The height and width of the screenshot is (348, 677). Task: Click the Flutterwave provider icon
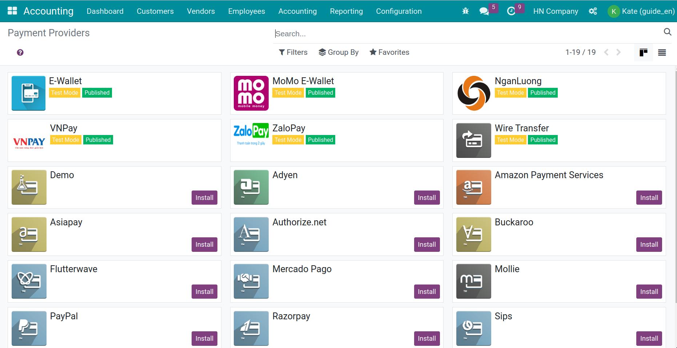tap(29, 281)
